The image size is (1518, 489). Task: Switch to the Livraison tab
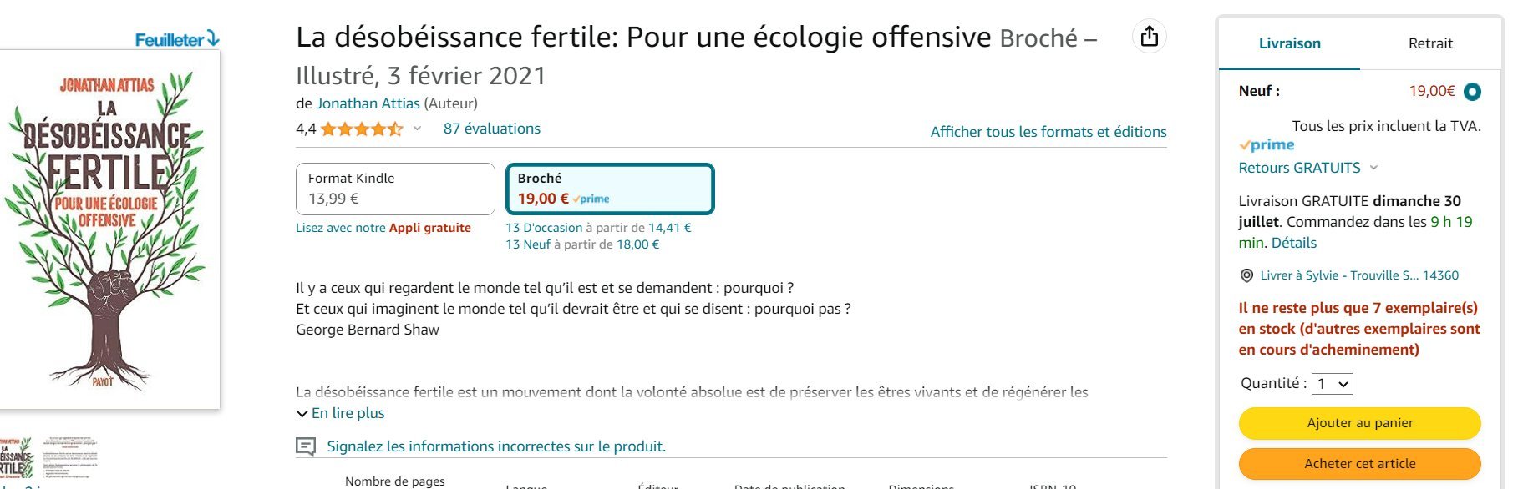(1290, 43)
